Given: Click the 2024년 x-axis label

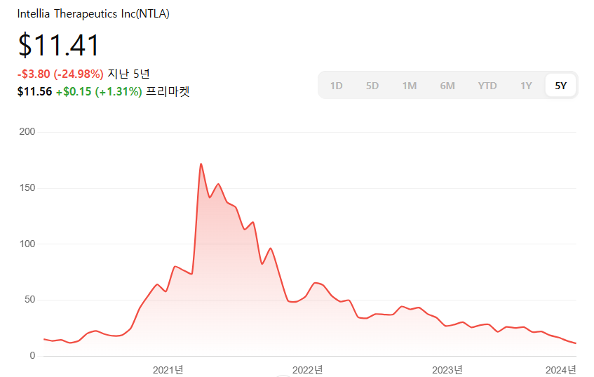Looking at the screenshot, I should point(560,370).
